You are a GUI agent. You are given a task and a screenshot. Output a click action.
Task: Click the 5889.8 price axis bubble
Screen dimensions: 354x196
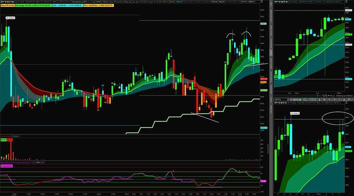click(263, 23)
